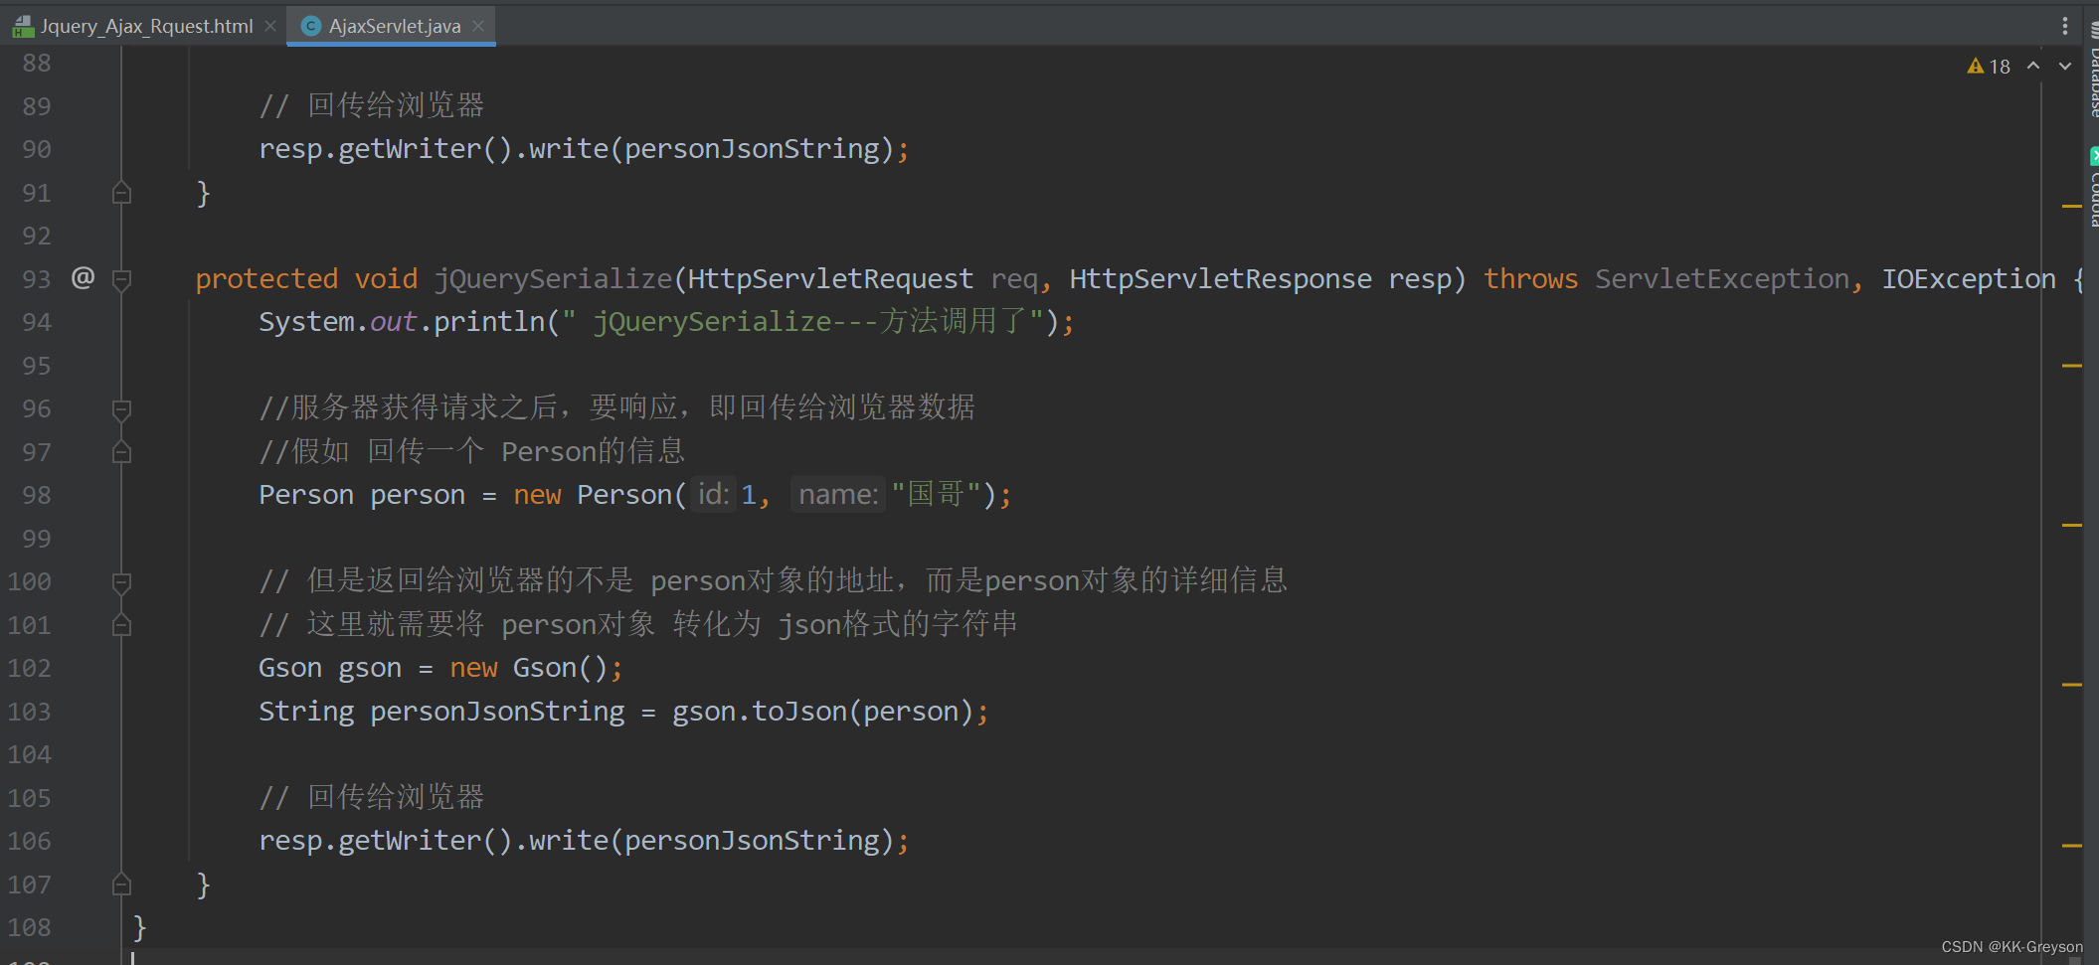
Task: Open the Database tool window
Action: coord(2093,70)
